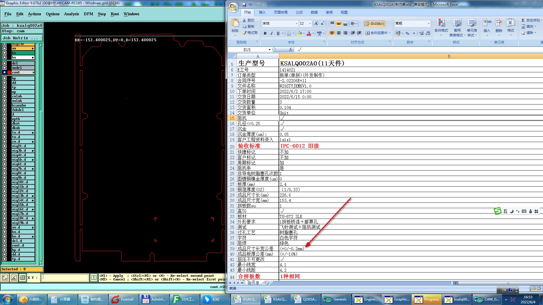This screenshot has width=543, height=305.
Task: Open the Rout menu in Graphic Editor
Action: [115, 14]
